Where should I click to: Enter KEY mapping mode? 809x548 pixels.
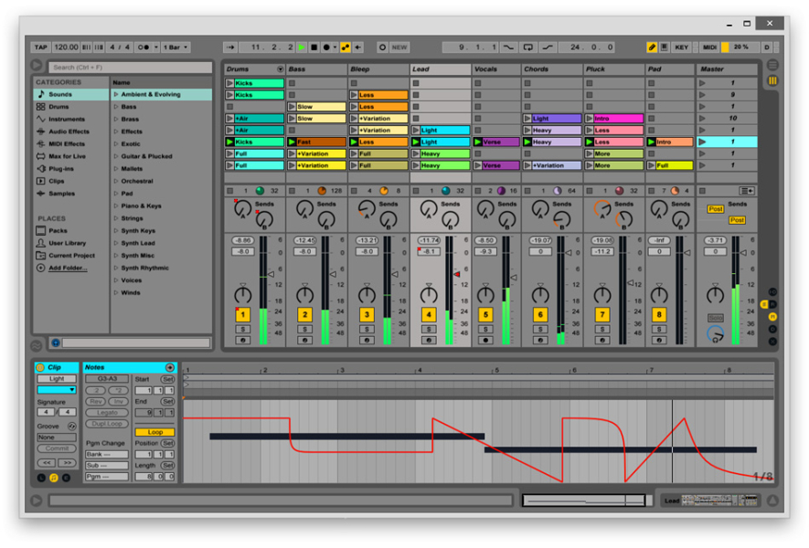tap(682, 47)
